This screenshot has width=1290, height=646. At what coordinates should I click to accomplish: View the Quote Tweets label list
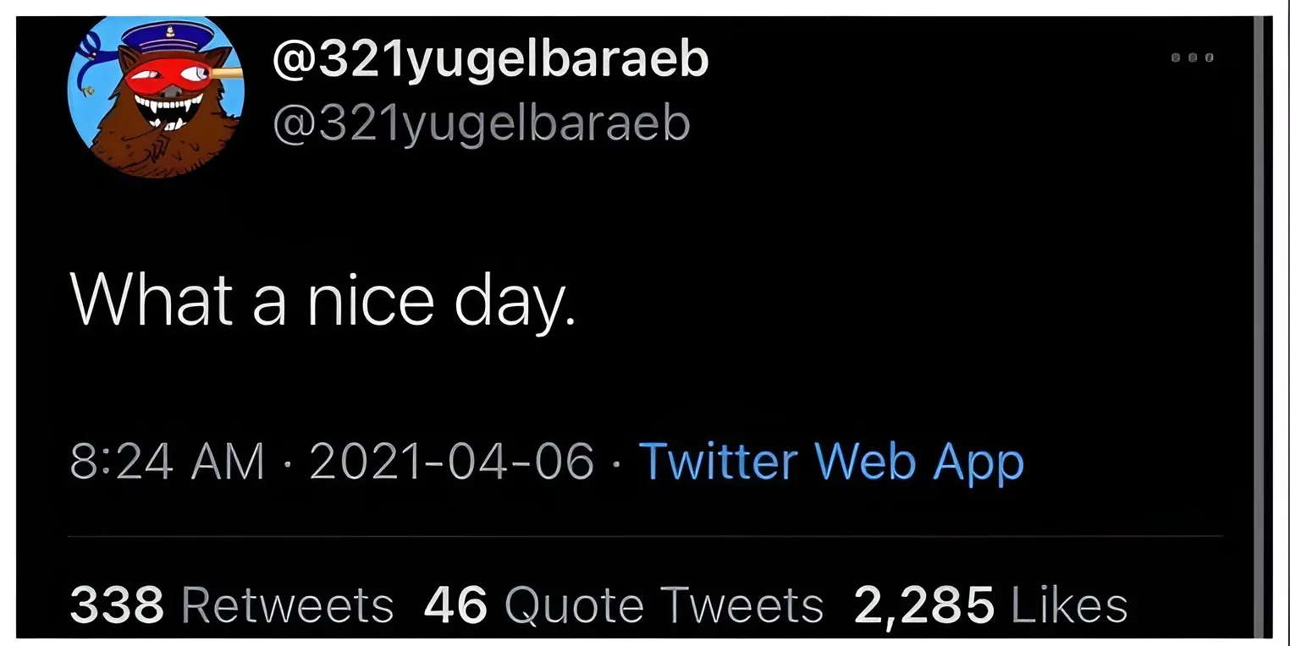pyautogui.click(x=664, y=605)
